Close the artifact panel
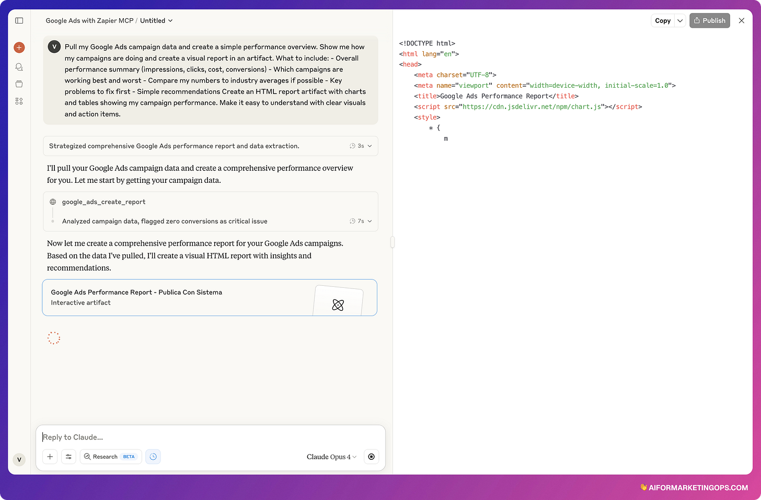Viewport: 761px width, 500px height. pos(741,20)
